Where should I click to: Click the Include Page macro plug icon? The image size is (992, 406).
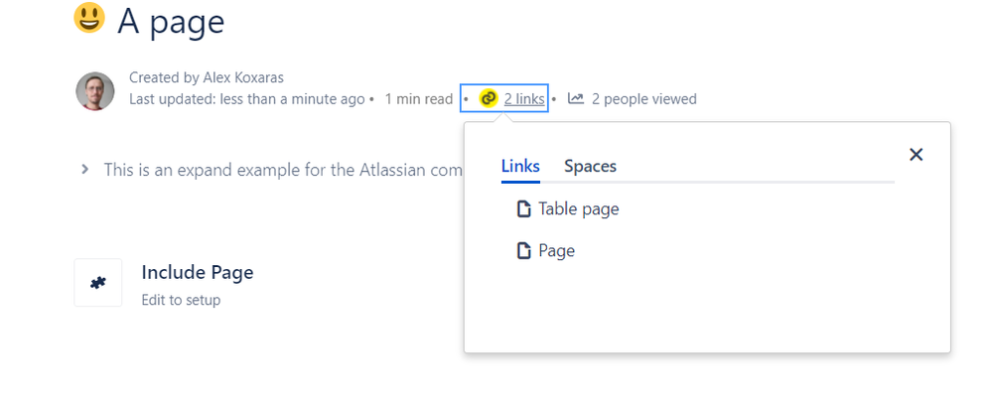(x=98, y=283)
